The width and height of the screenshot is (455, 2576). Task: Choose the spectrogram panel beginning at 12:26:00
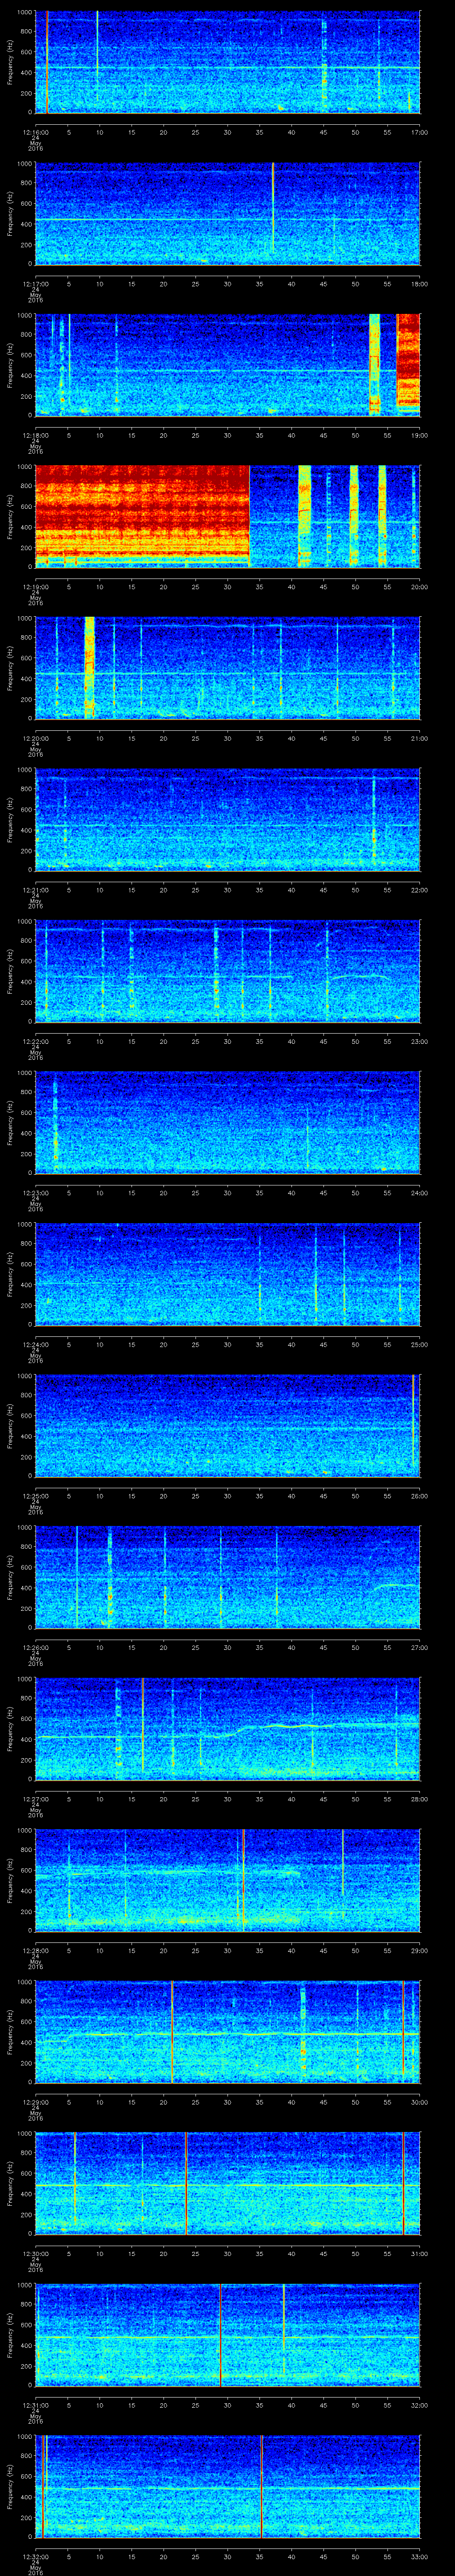click(x=228, y=1577)
